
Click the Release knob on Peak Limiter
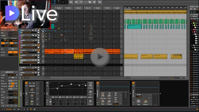click(x=146, y=102)
